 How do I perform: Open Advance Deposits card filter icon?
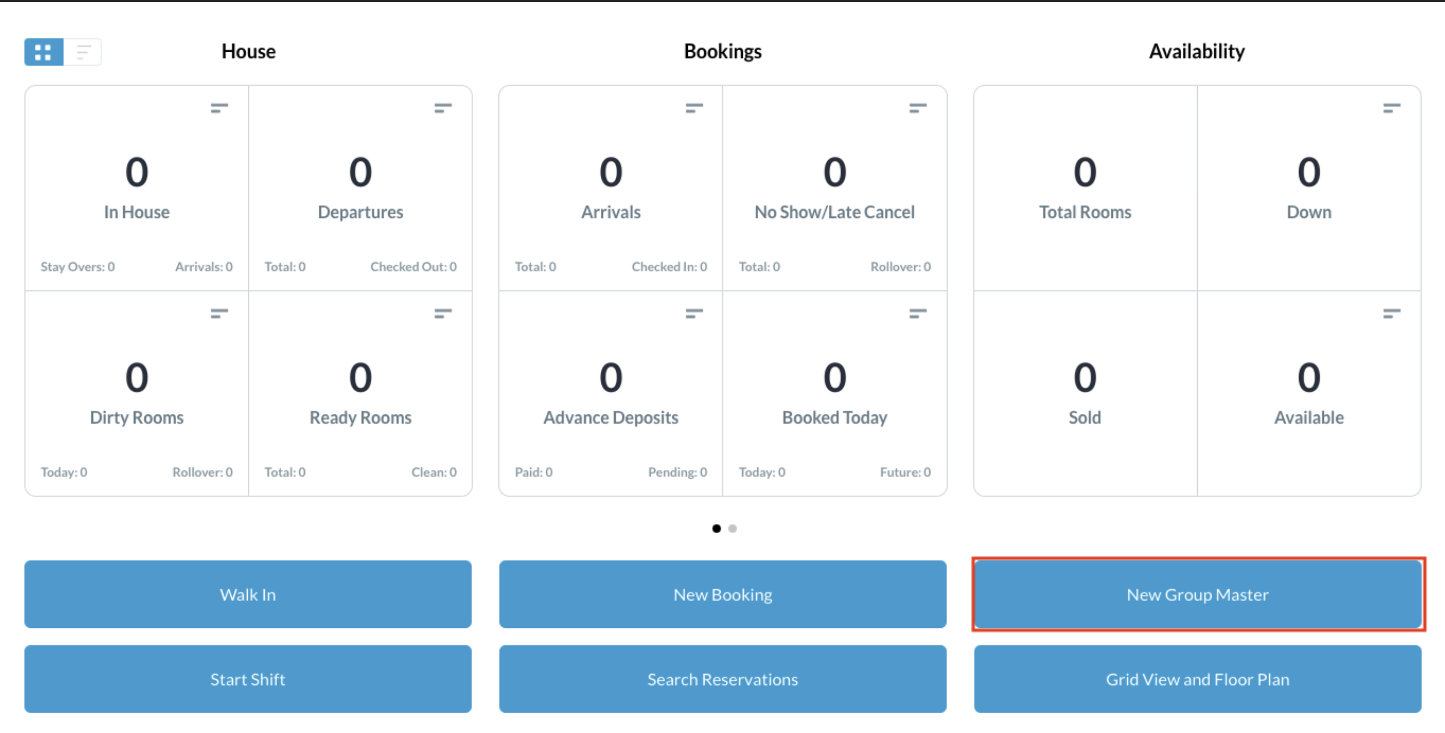[694, 313]
